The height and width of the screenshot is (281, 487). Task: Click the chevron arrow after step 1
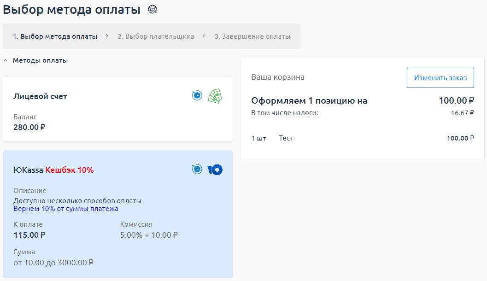[x=107, y=36]
